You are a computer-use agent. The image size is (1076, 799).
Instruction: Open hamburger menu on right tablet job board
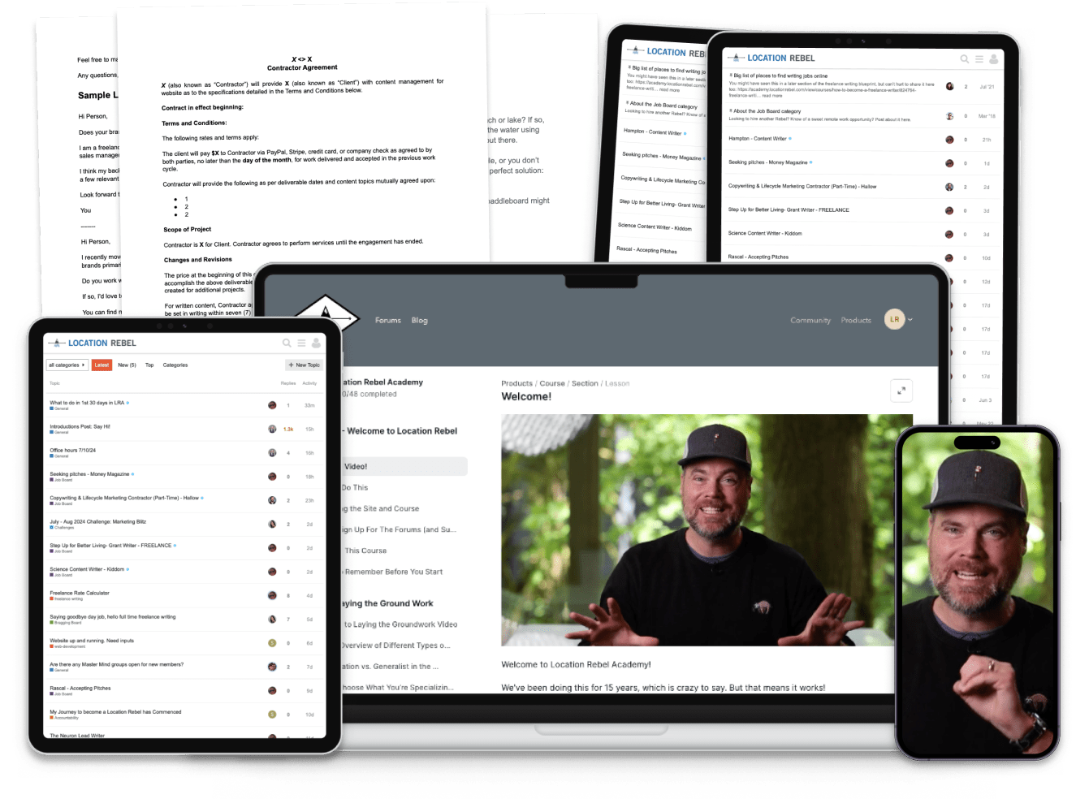(x=979, y=58)
